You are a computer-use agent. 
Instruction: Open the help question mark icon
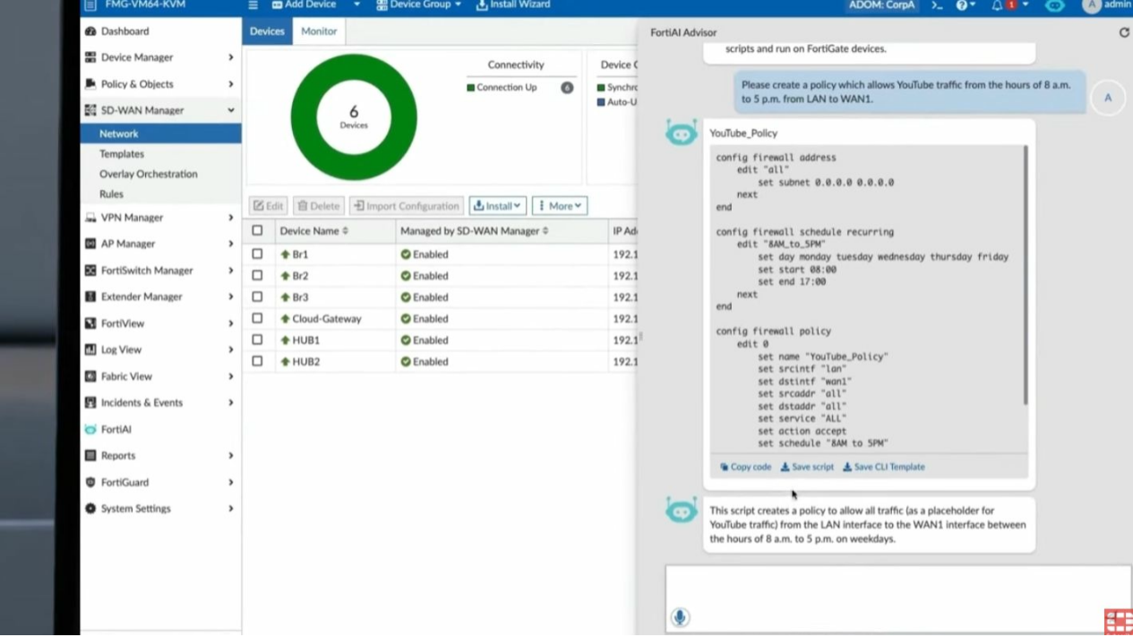click(x=962, y=5)
